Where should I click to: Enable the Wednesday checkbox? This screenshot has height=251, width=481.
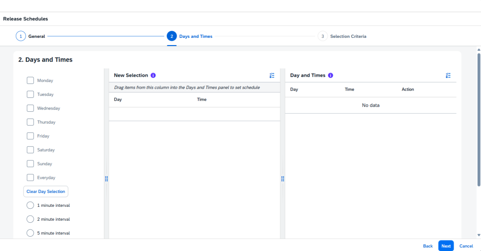pyautogui.click(x=30, y=108)
